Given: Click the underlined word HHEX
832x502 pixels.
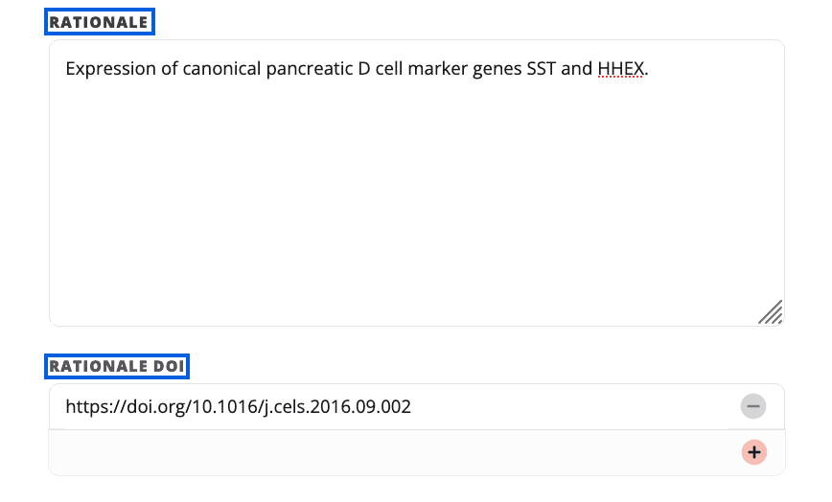Looking at the screenshot, I should point(620,69).
